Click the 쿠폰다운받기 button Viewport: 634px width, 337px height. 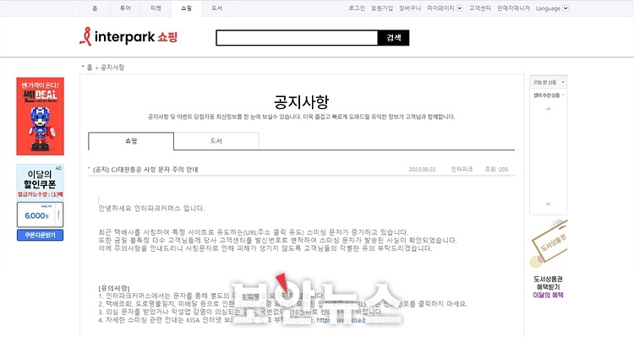[40, 235]
